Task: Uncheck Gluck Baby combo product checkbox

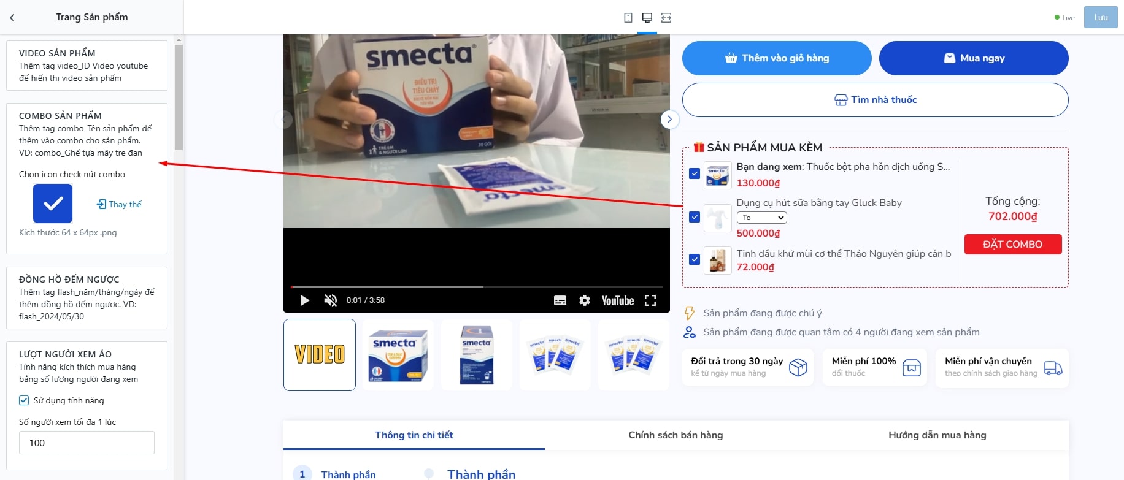Action: click(x=695, y=217)
